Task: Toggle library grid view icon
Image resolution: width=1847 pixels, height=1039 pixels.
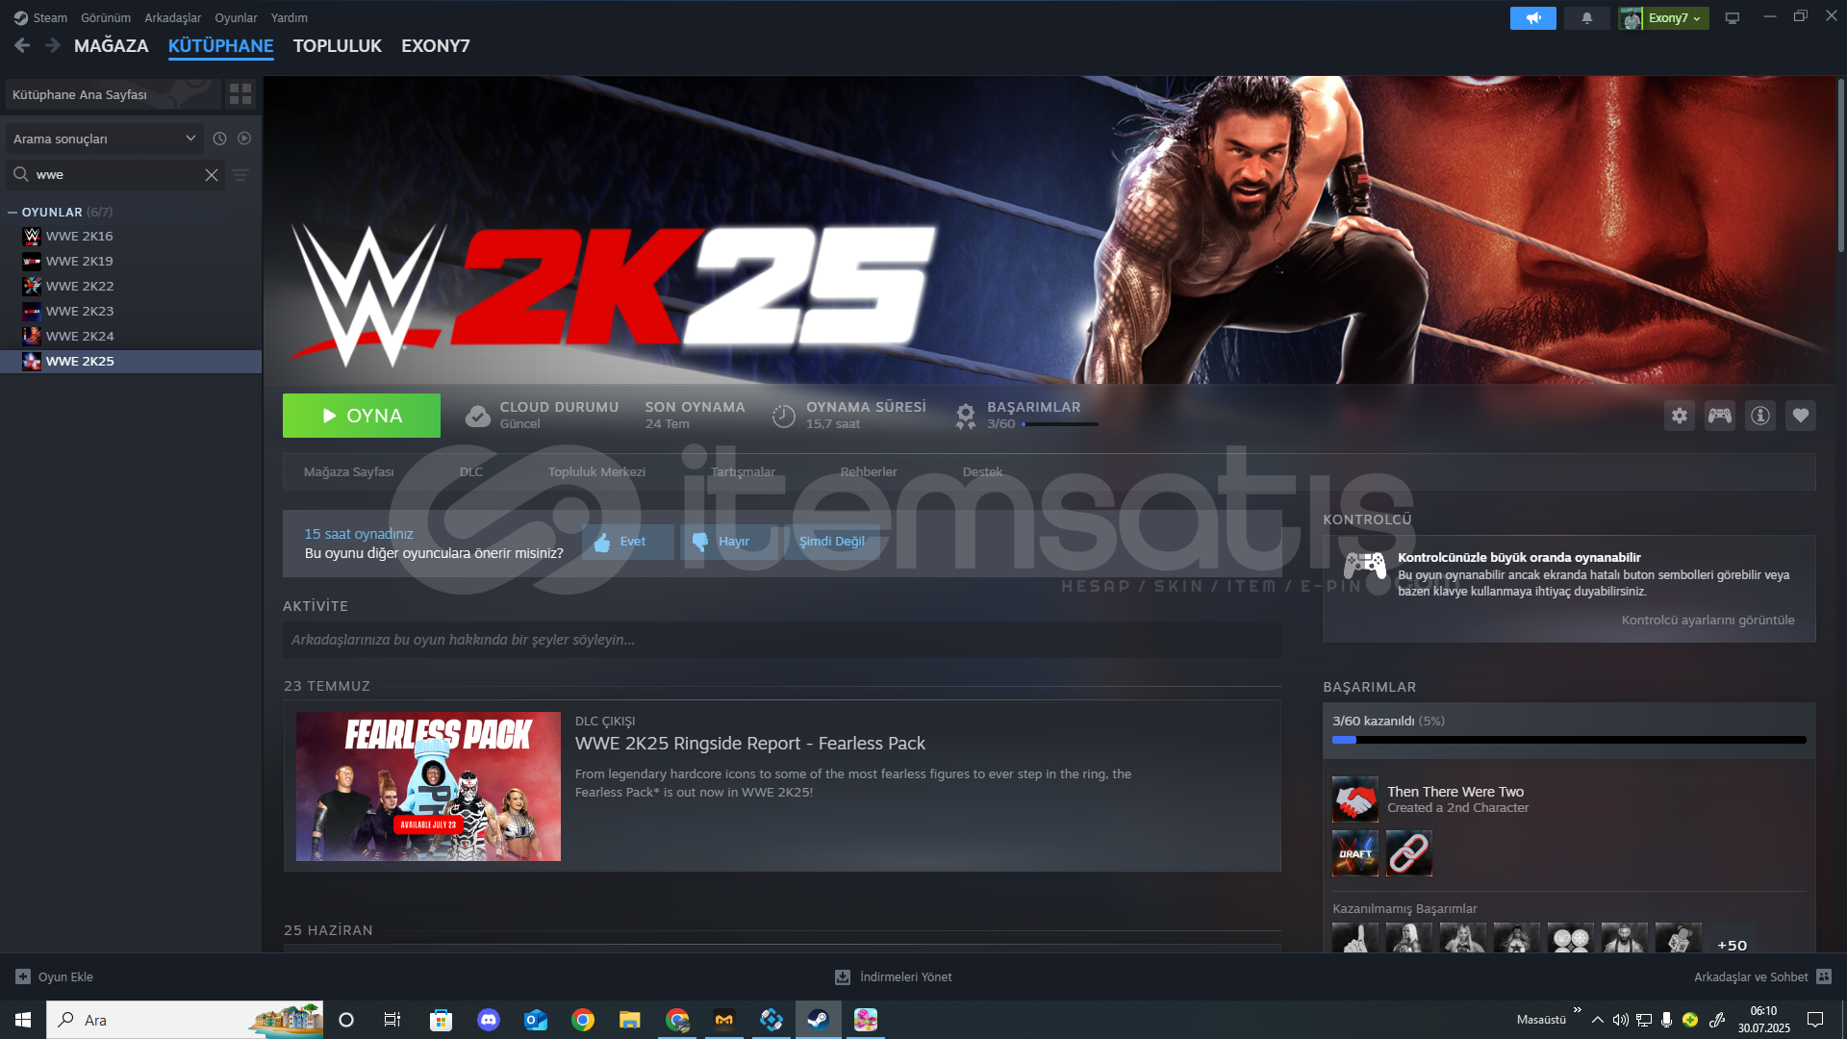Action: (240, 94)
